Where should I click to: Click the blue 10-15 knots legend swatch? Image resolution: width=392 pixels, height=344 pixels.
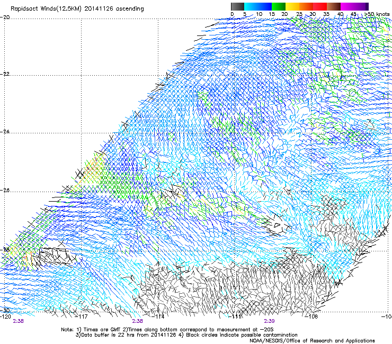click(x=265, y=6)
